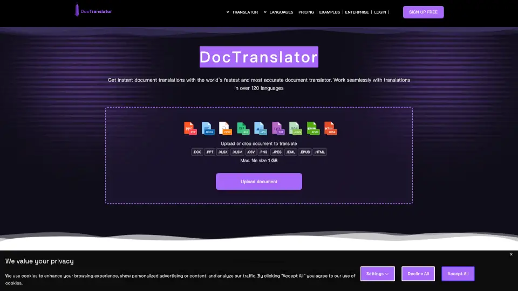Screen dimensions: 518x291
Task: Click the Login link
Action: pos(380,12)
